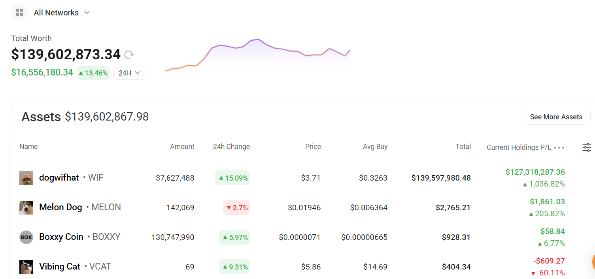Click the Melon Dog token icon

coord(26,207)
